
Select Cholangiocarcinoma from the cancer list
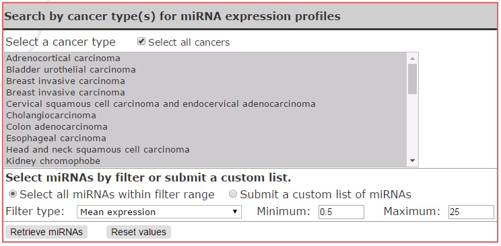[205, 115]
